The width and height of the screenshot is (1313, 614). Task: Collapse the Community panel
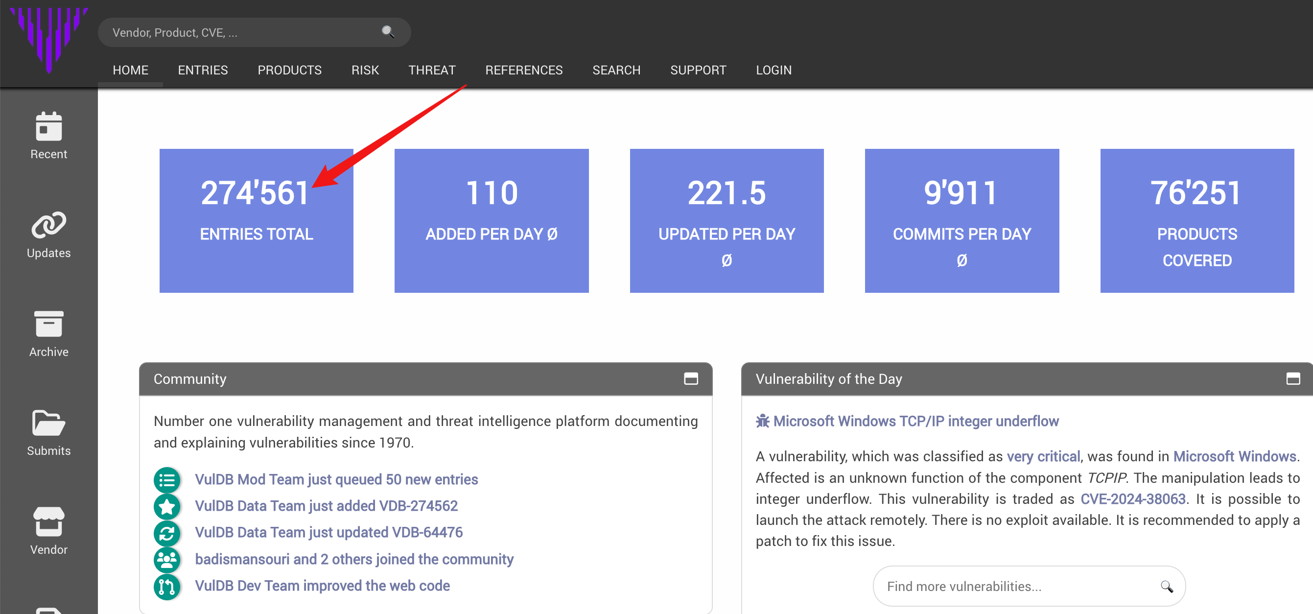pos(691,379)
